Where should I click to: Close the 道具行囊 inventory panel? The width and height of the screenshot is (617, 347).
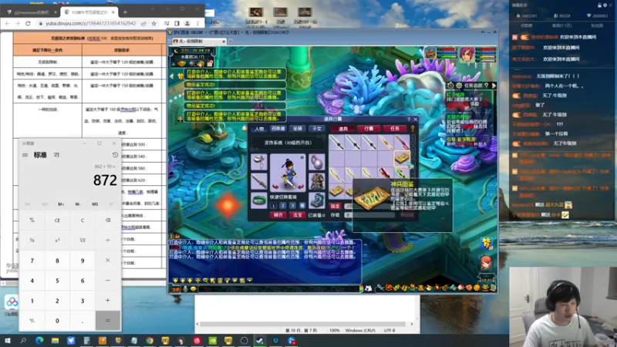(x=416, y=119)
